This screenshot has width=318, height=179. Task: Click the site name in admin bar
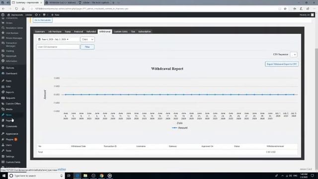point(15,15)
